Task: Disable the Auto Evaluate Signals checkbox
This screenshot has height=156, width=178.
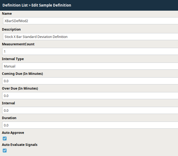Action: click(x=5, y=151)
